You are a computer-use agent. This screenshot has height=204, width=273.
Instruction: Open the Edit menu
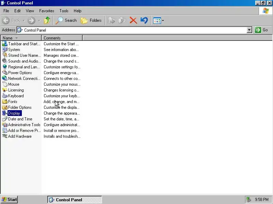17,11
